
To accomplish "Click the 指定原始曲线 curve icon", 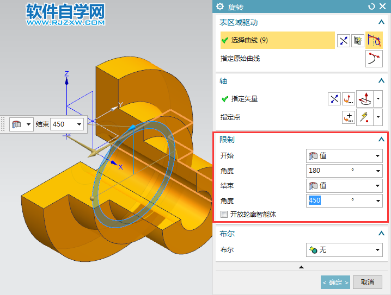I will 374,59.
